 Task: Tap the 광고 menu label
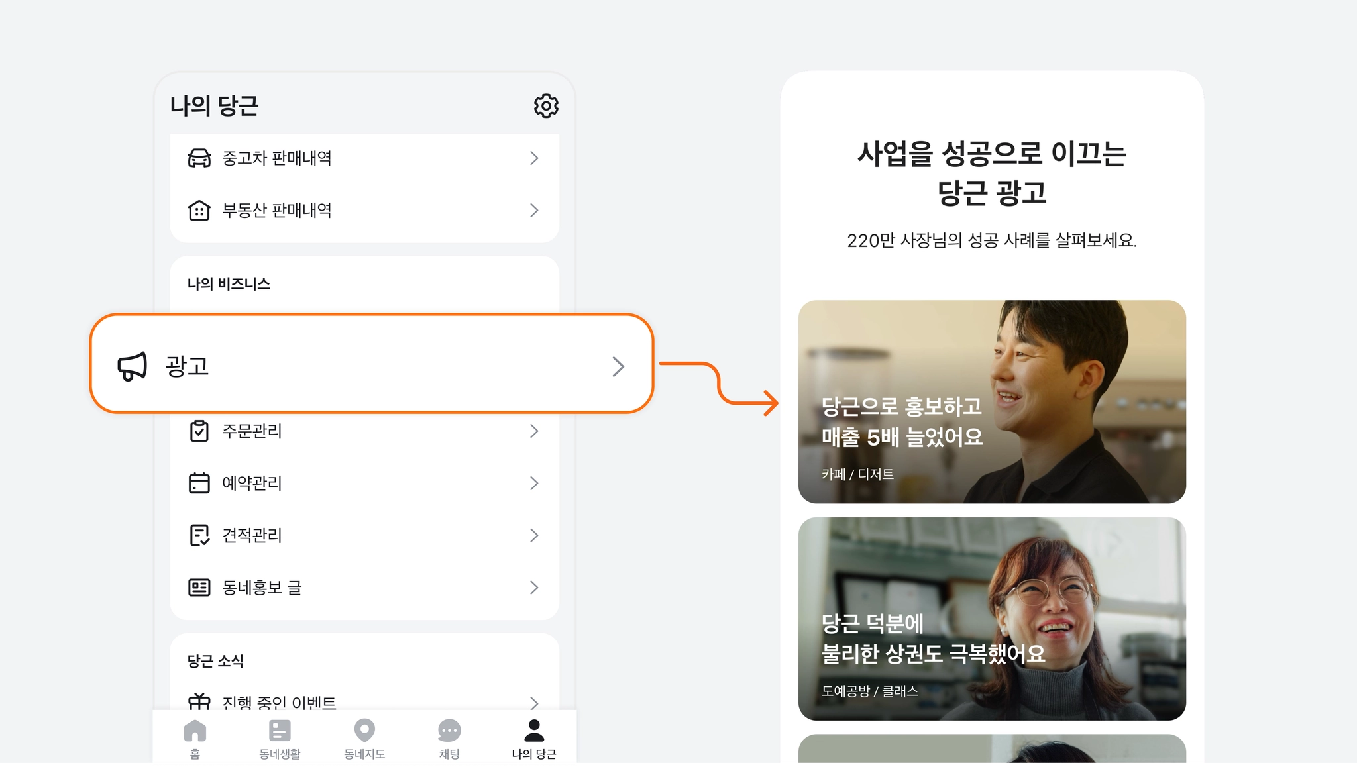[x=188, y=366]
